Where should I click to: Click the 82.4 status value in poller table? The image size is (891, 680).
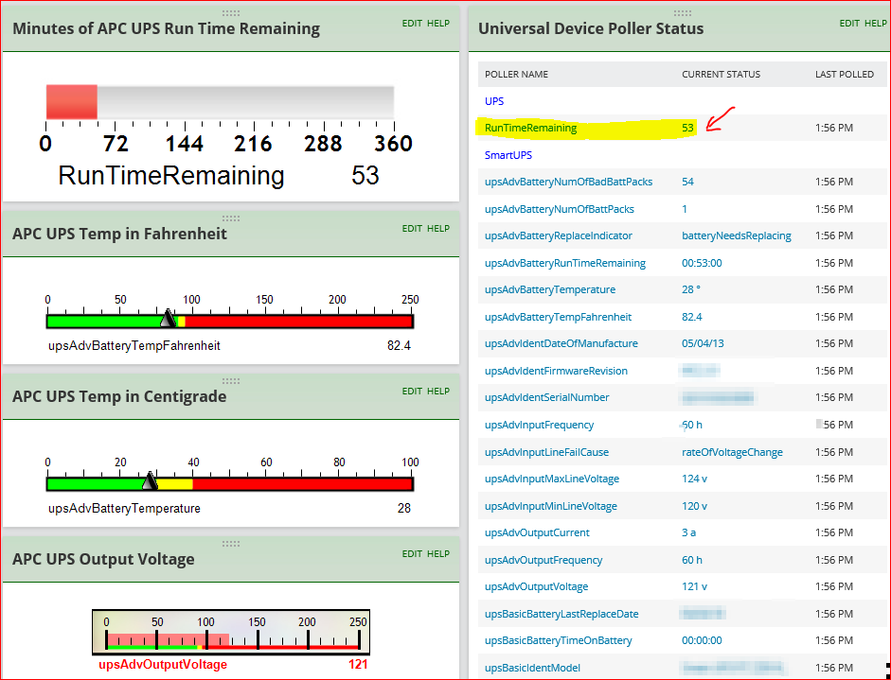pos(691,317)
